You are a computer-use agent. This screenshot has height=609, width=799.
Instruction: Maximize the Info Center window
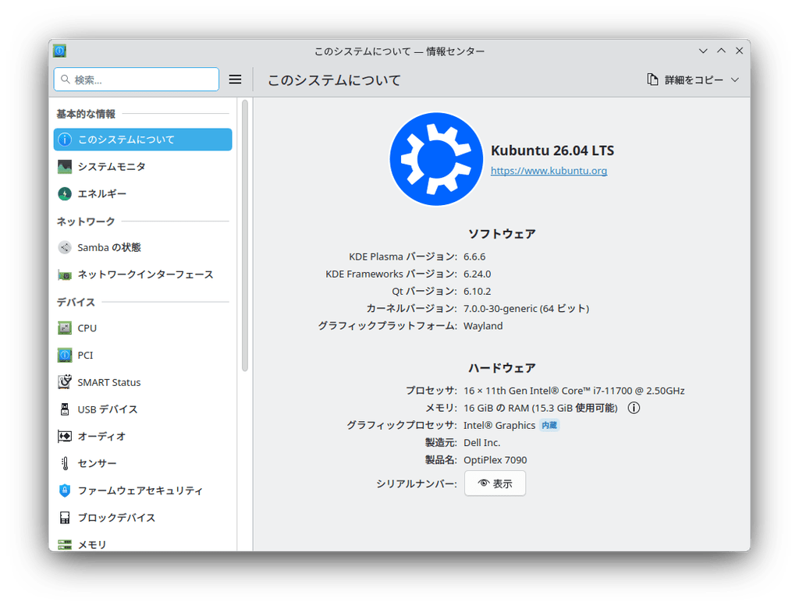pos(722,51)
